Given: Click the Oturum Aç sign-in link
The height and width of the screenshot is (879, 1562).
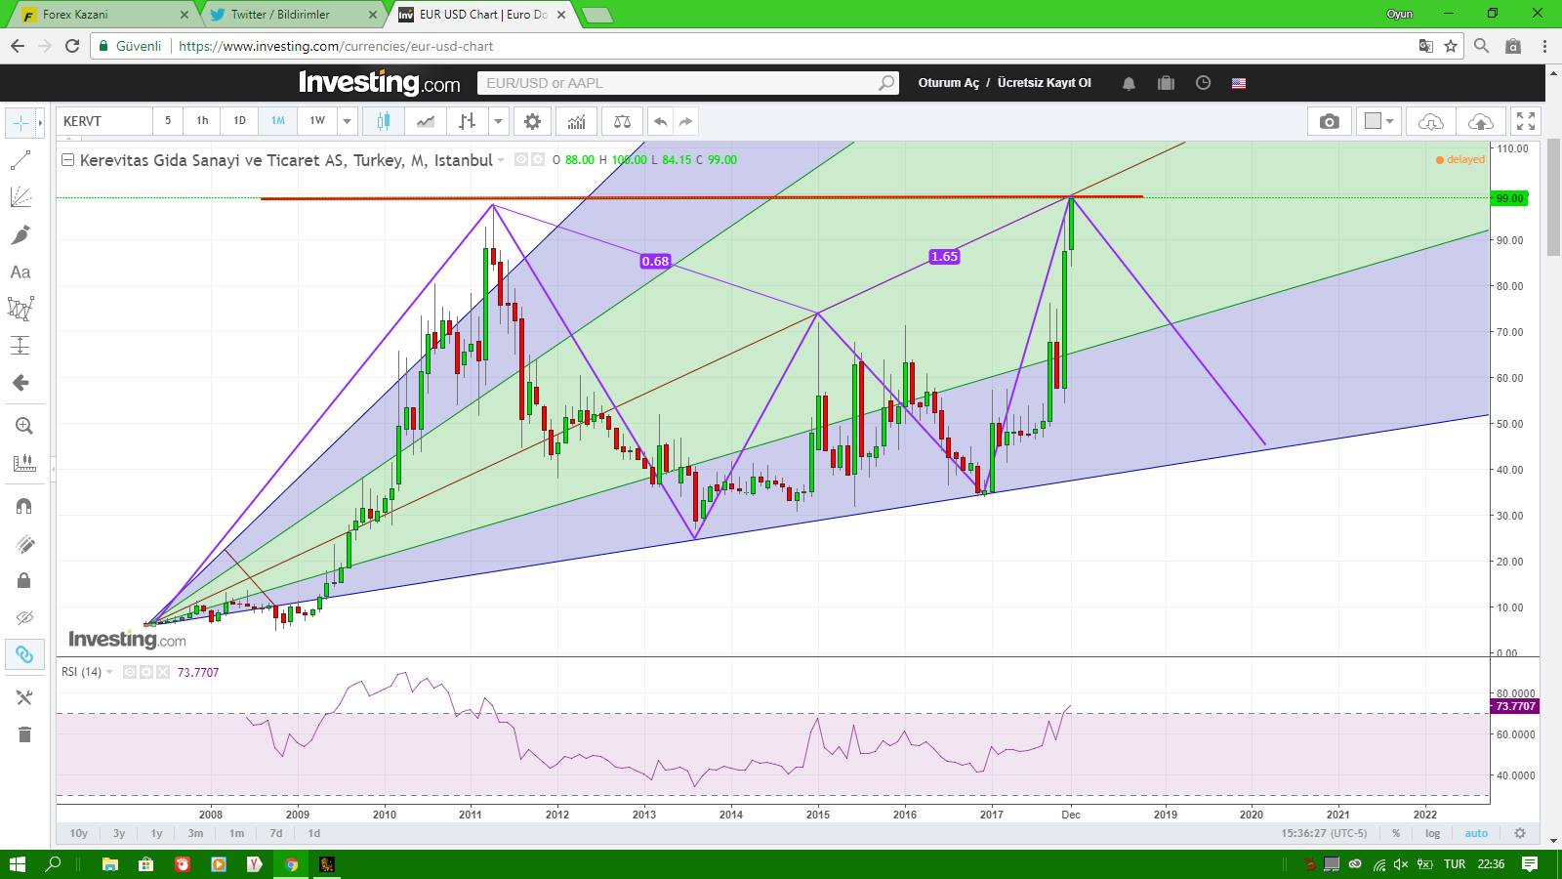Looking at the screenshot, I should (x=948, y=83).
